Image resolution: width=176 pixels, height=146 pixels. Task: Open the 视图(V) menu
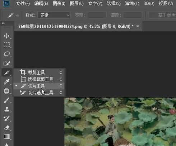166,4
